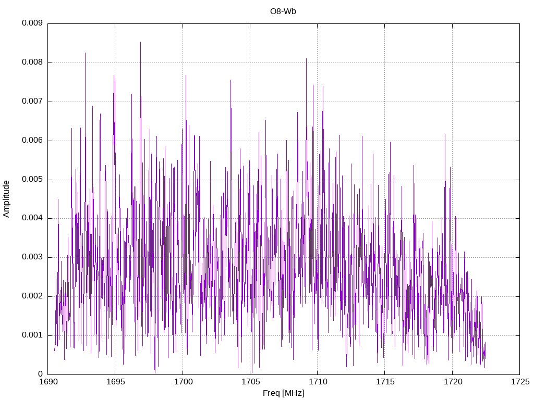Select the y-axis value 0.003
This screenshot has height=400, width=534.
pos(32,257)
